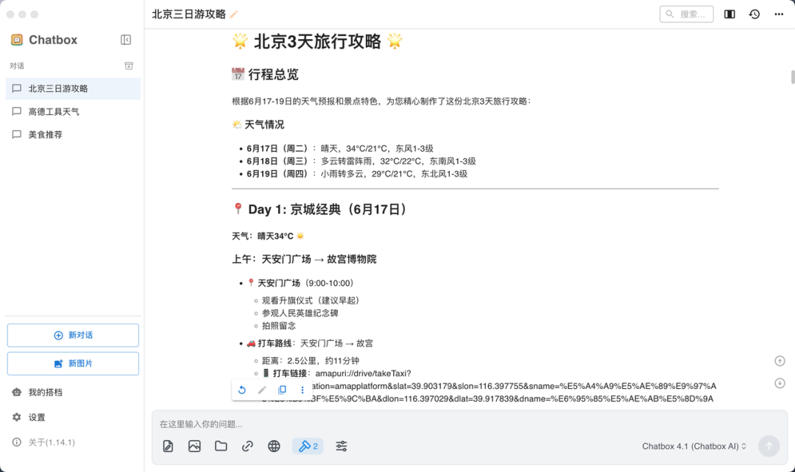Image resolution: width=795 pixels, height=472 pixels.
Task: Click the link insertion icon in input bar
Action: pos(247,445)
